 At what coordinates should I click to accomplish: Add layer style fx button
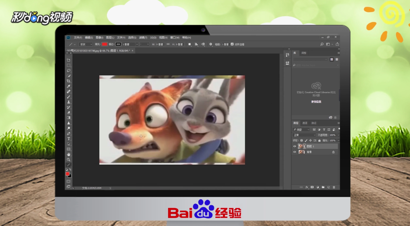(x=307, y=187)
